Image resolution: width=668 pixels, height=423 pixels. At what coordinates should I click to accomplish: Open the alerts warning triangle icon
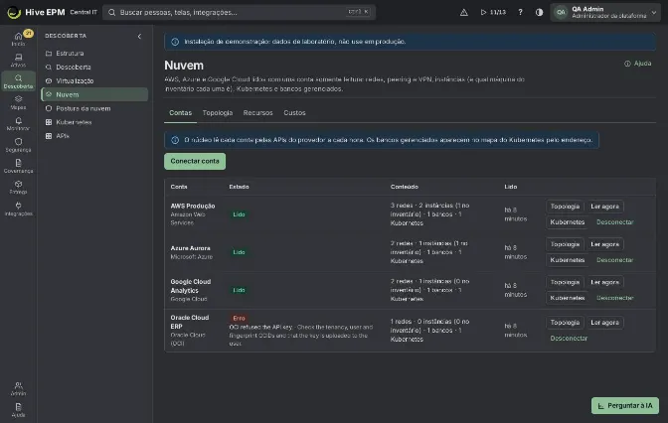pos(464,12)
